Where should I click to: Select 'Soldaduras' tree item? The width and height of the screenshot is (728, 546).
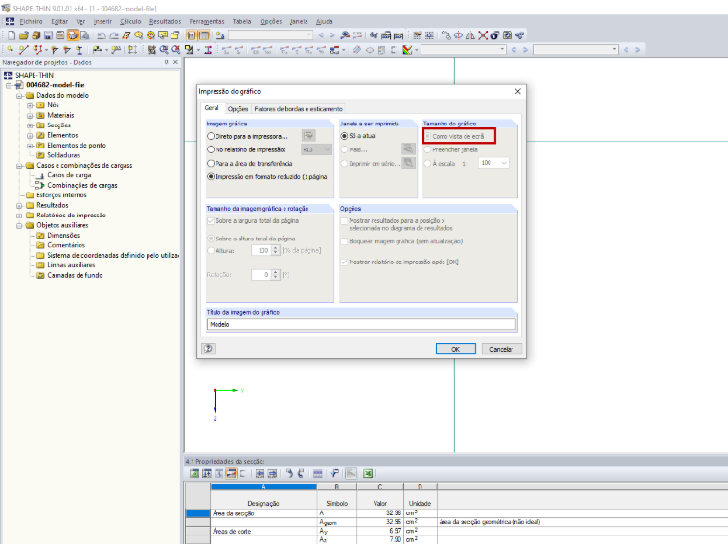[63, 155]
